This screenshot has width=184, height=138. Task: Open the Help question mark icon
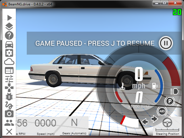point(9,35)
